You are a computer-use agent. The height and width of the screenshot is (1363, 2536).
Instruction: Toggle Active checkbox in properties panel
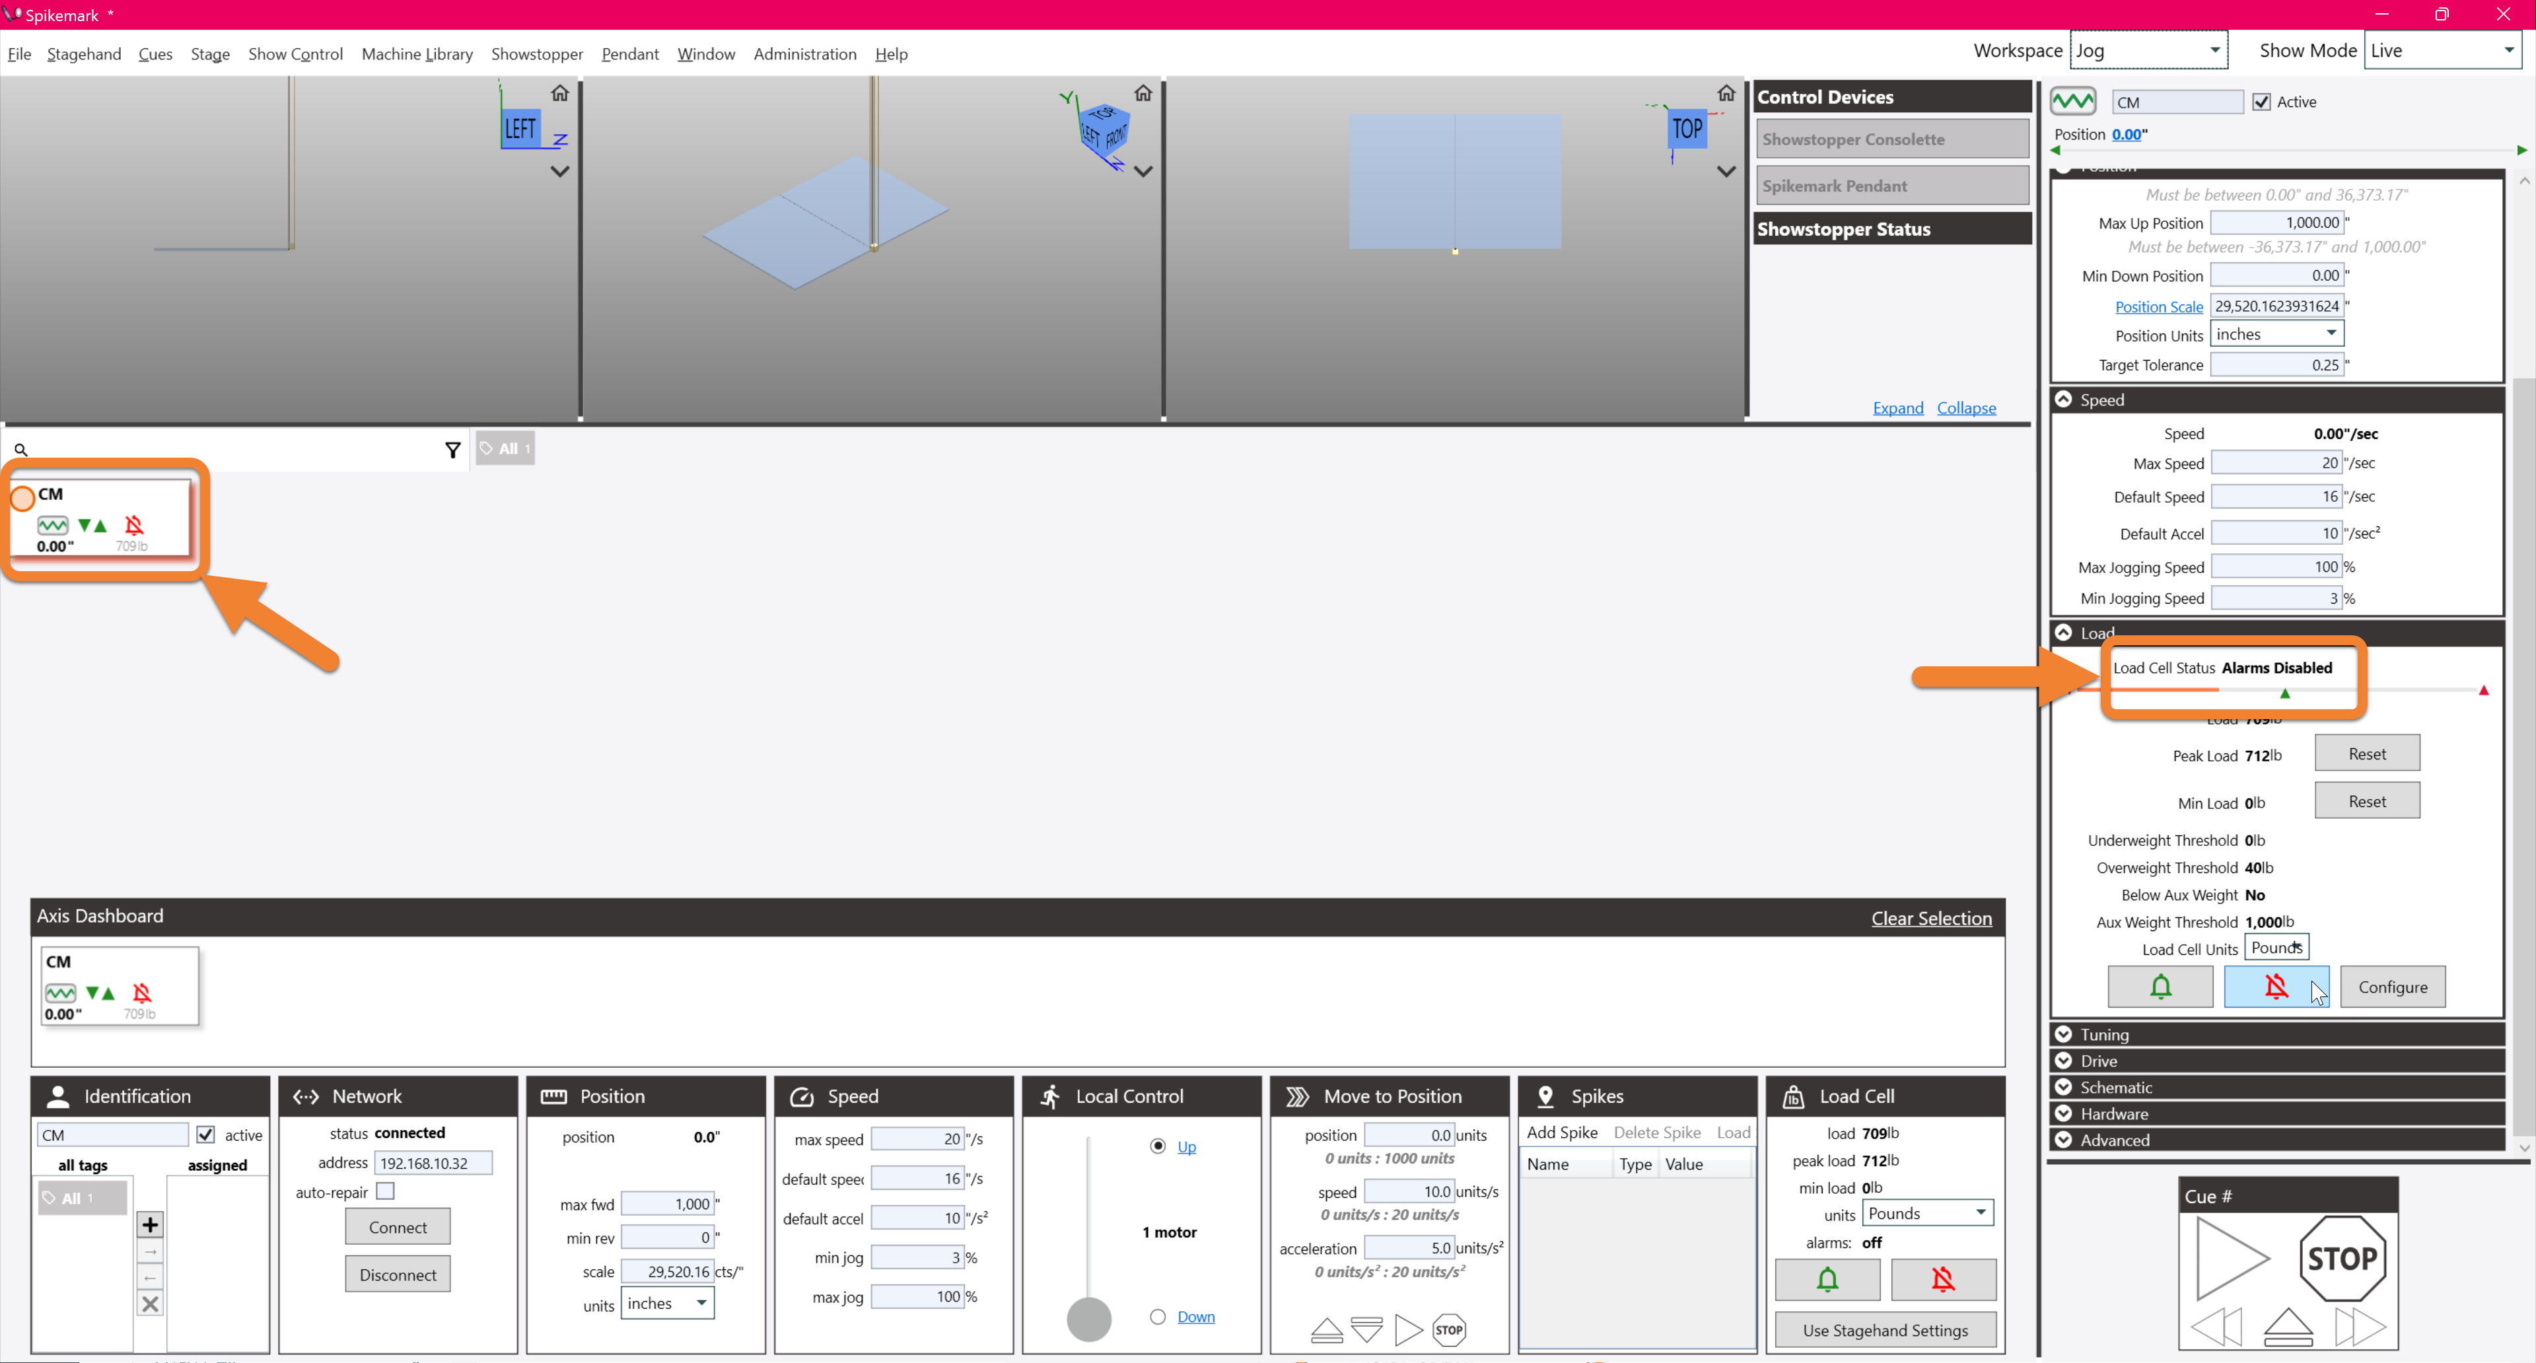(2261, 101)
